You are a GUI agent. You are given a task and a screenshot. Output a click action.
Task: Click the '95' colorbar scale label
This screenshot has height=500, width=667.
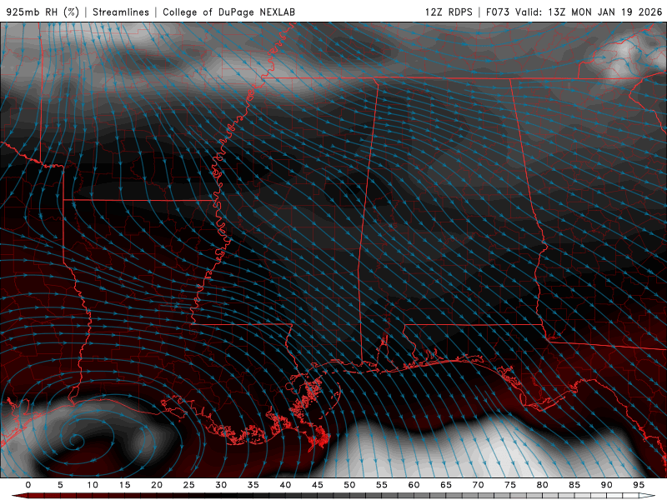coord(639,485)
